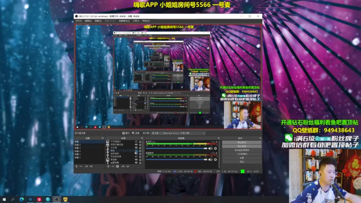Adjust the Mic/Aux volume slider

pyautogui.click(x=176, y=148)
